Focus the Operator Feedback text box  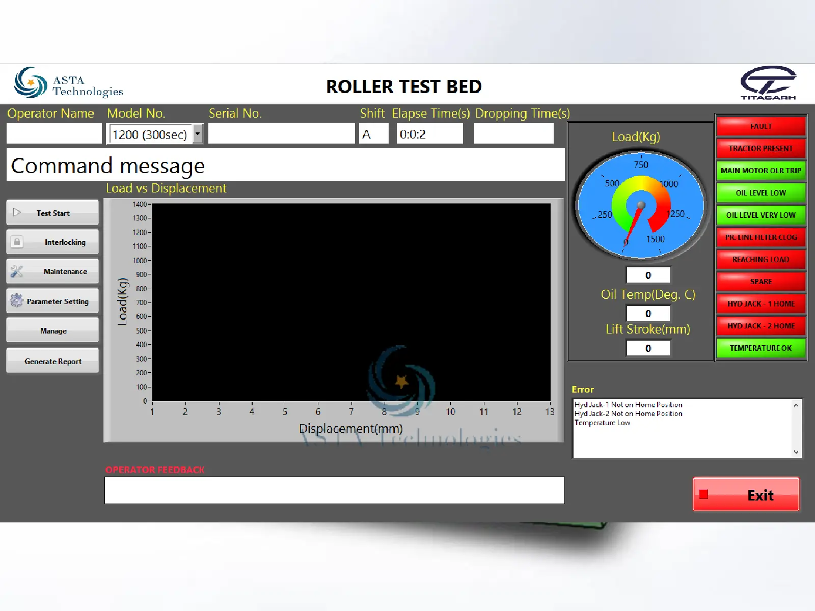[x=334, y=490]
